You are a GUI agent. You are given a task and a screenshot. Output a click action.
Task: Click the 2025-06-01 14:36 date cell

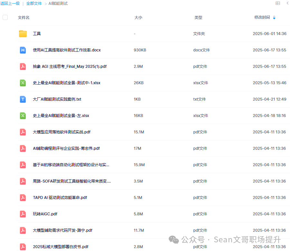[270, 34]
